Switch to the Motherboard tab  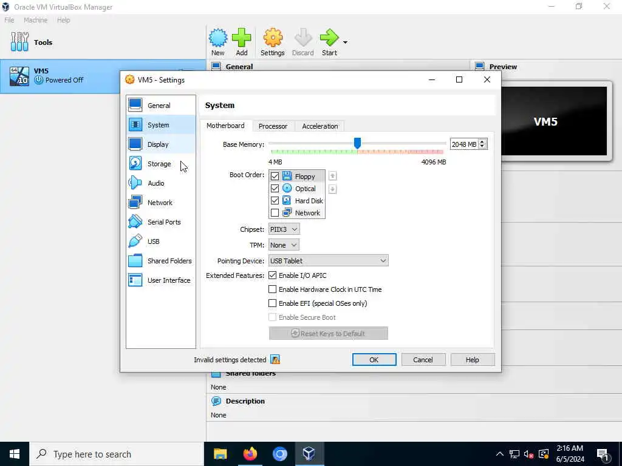(225, 126)
